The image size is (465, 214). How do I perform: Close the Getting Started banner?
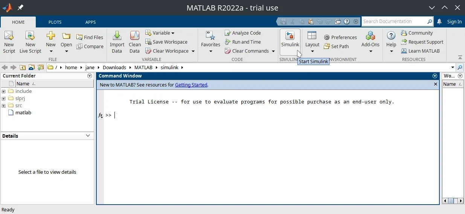tap(436, 84)
